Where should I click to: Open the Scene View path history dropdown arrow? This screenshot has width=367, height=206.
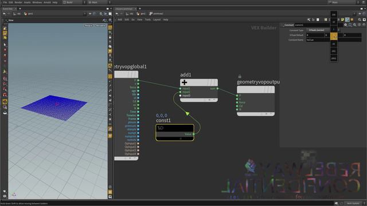(x=85, y=14)
